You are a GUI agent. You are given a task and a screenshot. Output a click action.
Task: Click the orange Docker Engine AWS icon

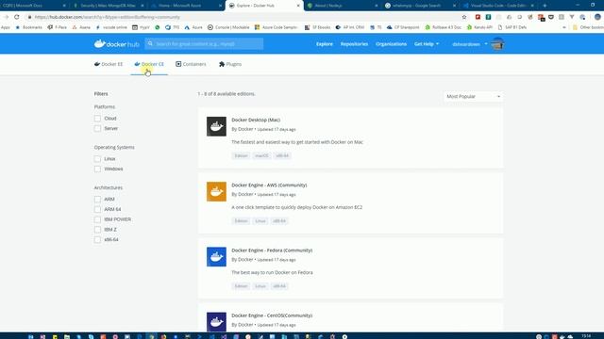coord(216,191)
